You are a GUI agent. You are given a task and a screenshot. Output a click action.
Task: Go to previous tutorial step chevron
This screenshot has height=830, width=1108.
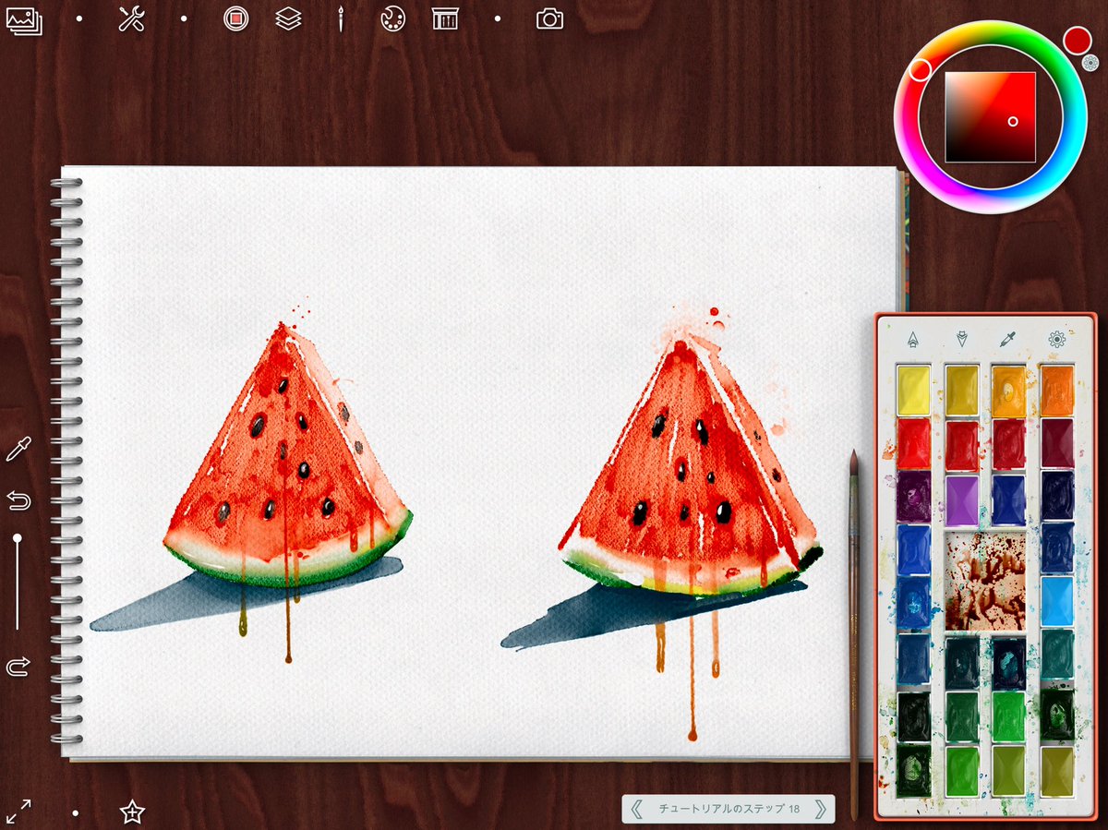(636, 810)
